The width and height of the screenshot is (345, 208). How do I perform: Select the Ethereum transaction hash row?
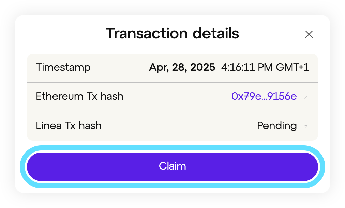172,96
